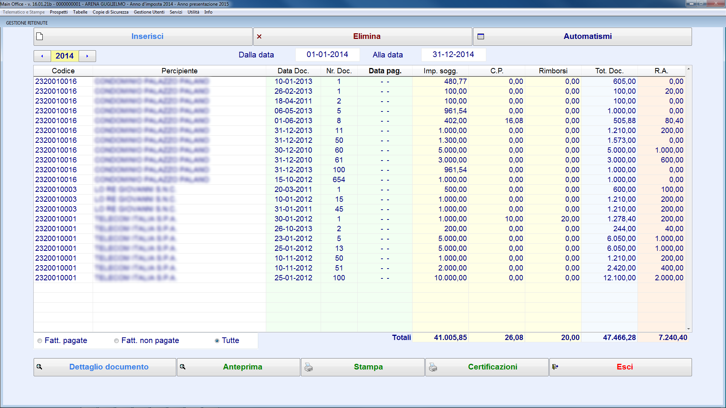This screenshot has height=408, width=726.
Task: Click the date 20-03-2011
Action: click(293, 190)
